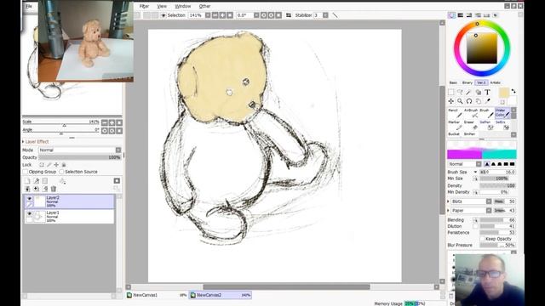This screenshot has height=306, width=545.
Task: Select the Eraser tool
Action: [x=471, y=125]
